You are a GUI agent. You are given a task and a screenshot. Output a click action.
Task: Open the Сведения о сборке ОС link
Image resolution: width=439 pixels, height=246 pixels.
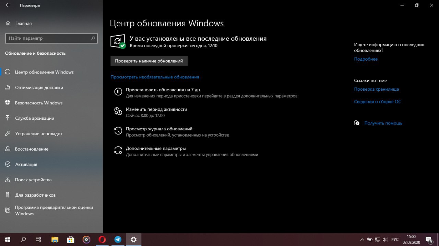(377, 102)
